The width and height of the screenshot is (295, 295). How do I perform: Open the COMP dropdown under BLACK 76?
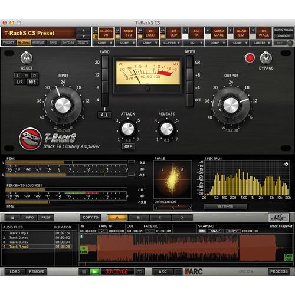[x=103, y=43]
